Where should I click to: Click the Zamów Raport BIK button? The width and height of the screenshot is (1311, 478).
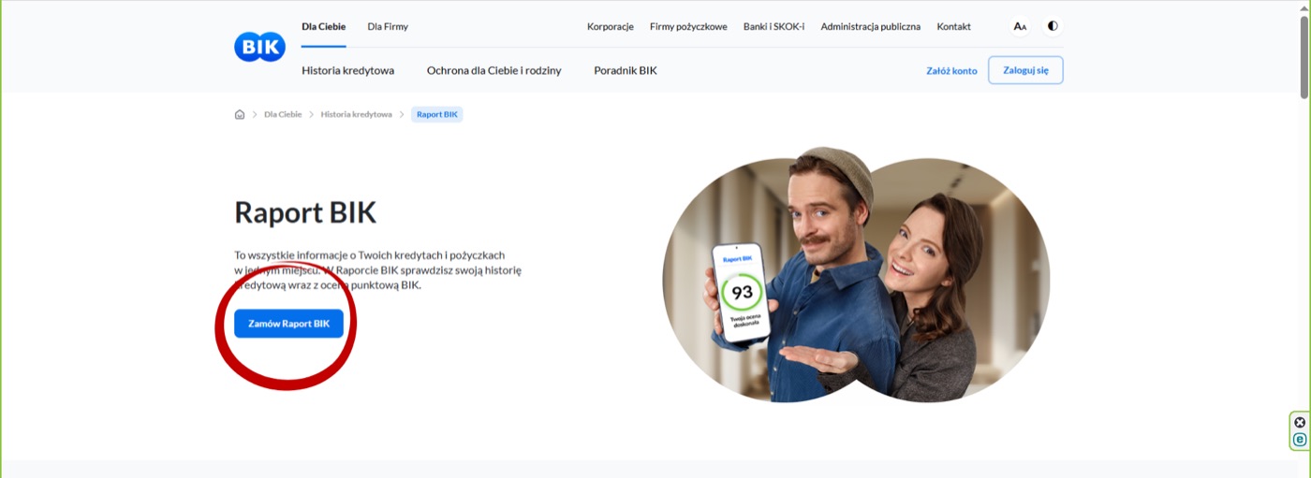click(288, 324)
